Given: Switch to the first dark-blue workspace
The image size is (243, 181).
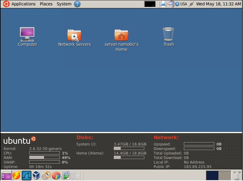Looking at the screenshot, I should click(x=212, y=176).
